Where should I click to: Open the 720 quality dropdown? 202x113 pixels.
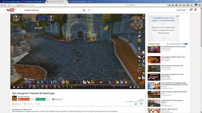click(x=48, y=99)
